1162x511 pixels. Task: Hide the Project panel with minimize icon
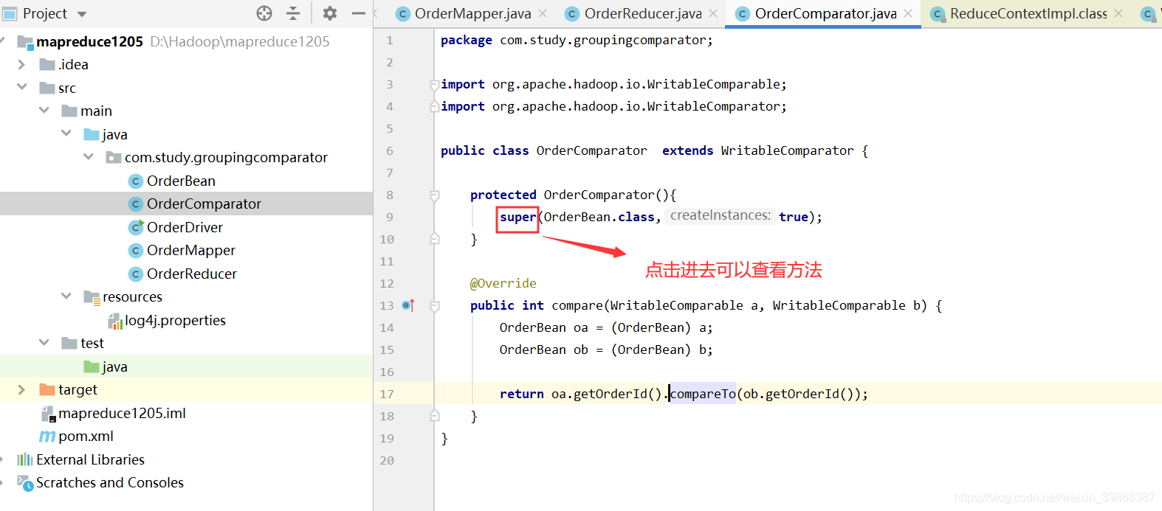pos(359,13)
